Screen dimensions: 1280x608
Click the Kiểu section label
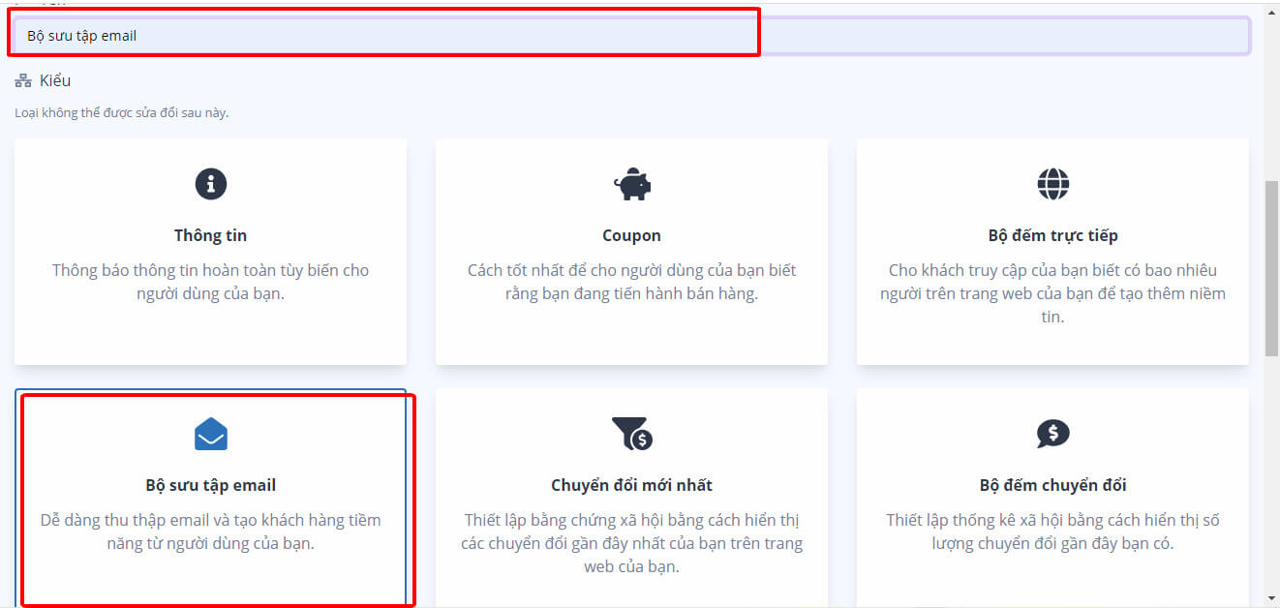point(55,81)
